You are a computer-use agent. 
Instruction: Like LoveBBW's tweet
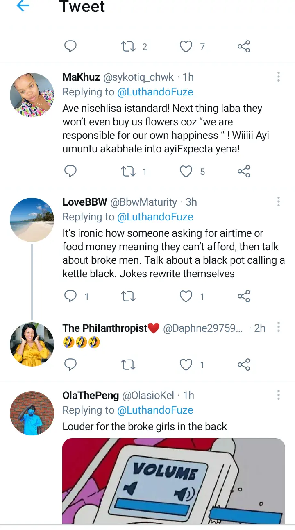pos(186,296)
